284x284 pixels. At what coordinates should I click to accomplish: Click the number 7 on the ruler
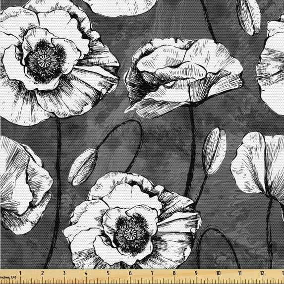click(x=152, y=273)
